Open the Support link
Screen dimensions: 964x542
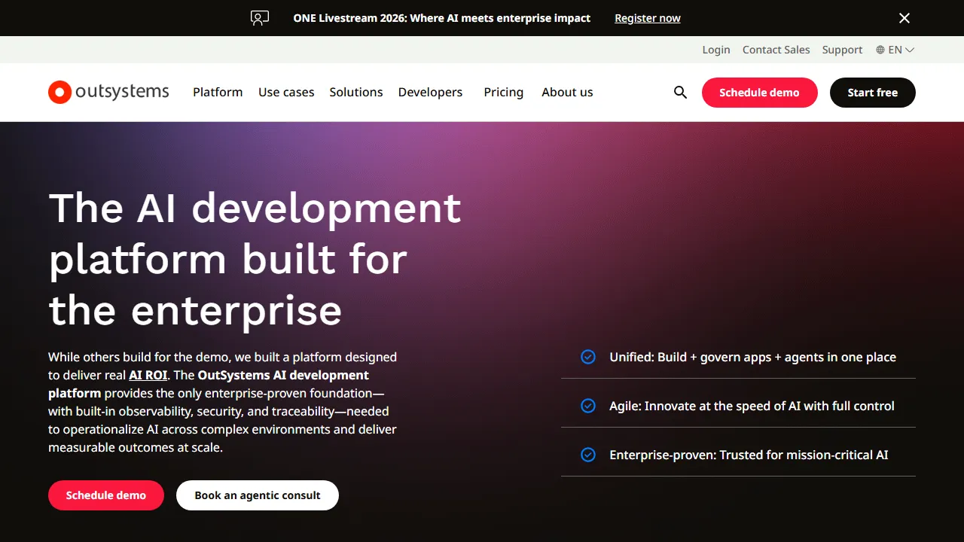point(842,50)
